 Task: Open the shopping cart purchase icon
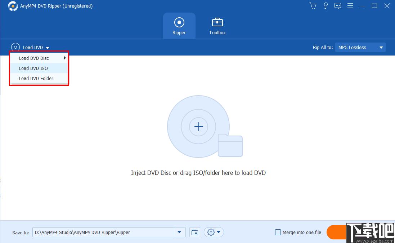tap(313, 6)
